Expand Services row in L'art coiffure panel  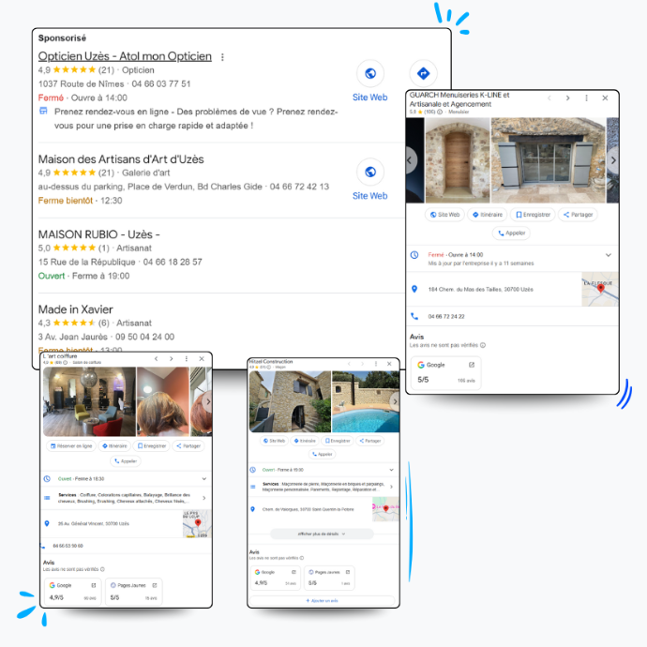203,498
